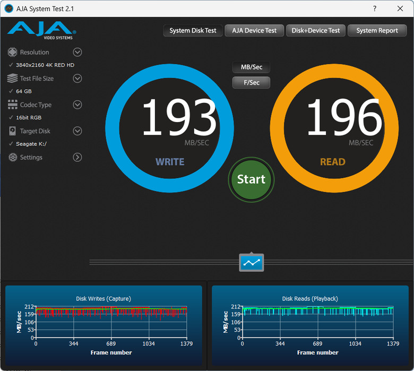Click the 64 GB file size value
Viewport: 414px width, 371px height.
tap(24, 91)
